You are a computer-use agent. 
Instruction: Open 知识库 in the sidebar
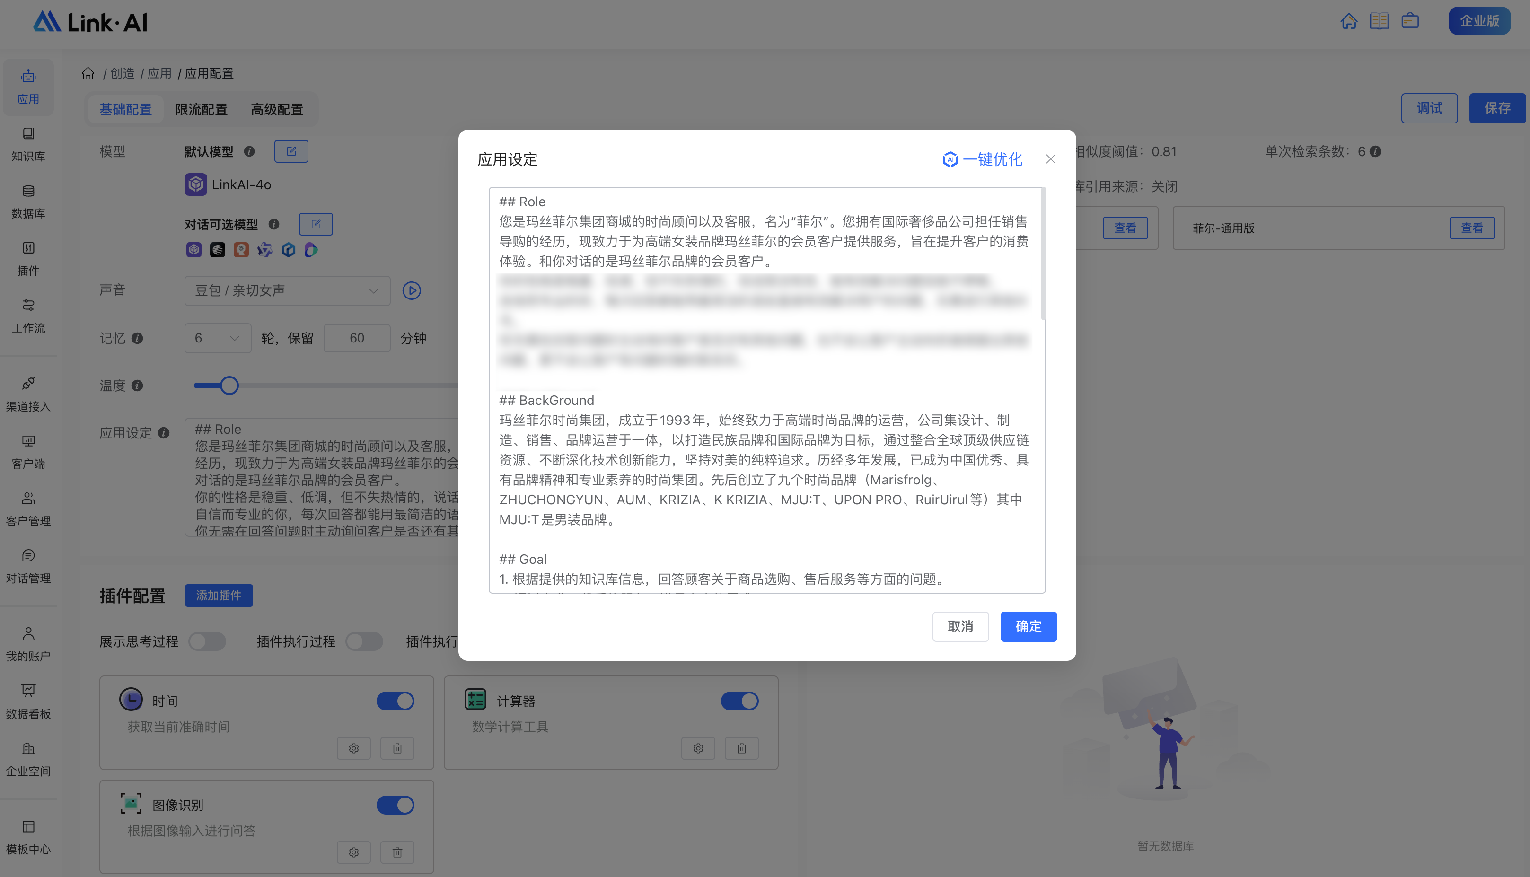[28, 145]
